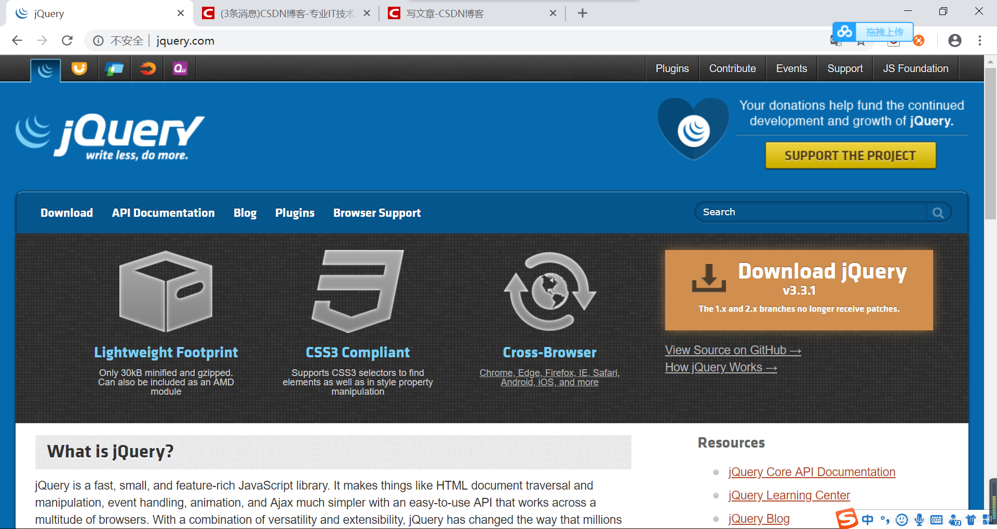Close the 写文章-CSDN博客 tab
Screen dimensions: 997x529
coord(553,13)
